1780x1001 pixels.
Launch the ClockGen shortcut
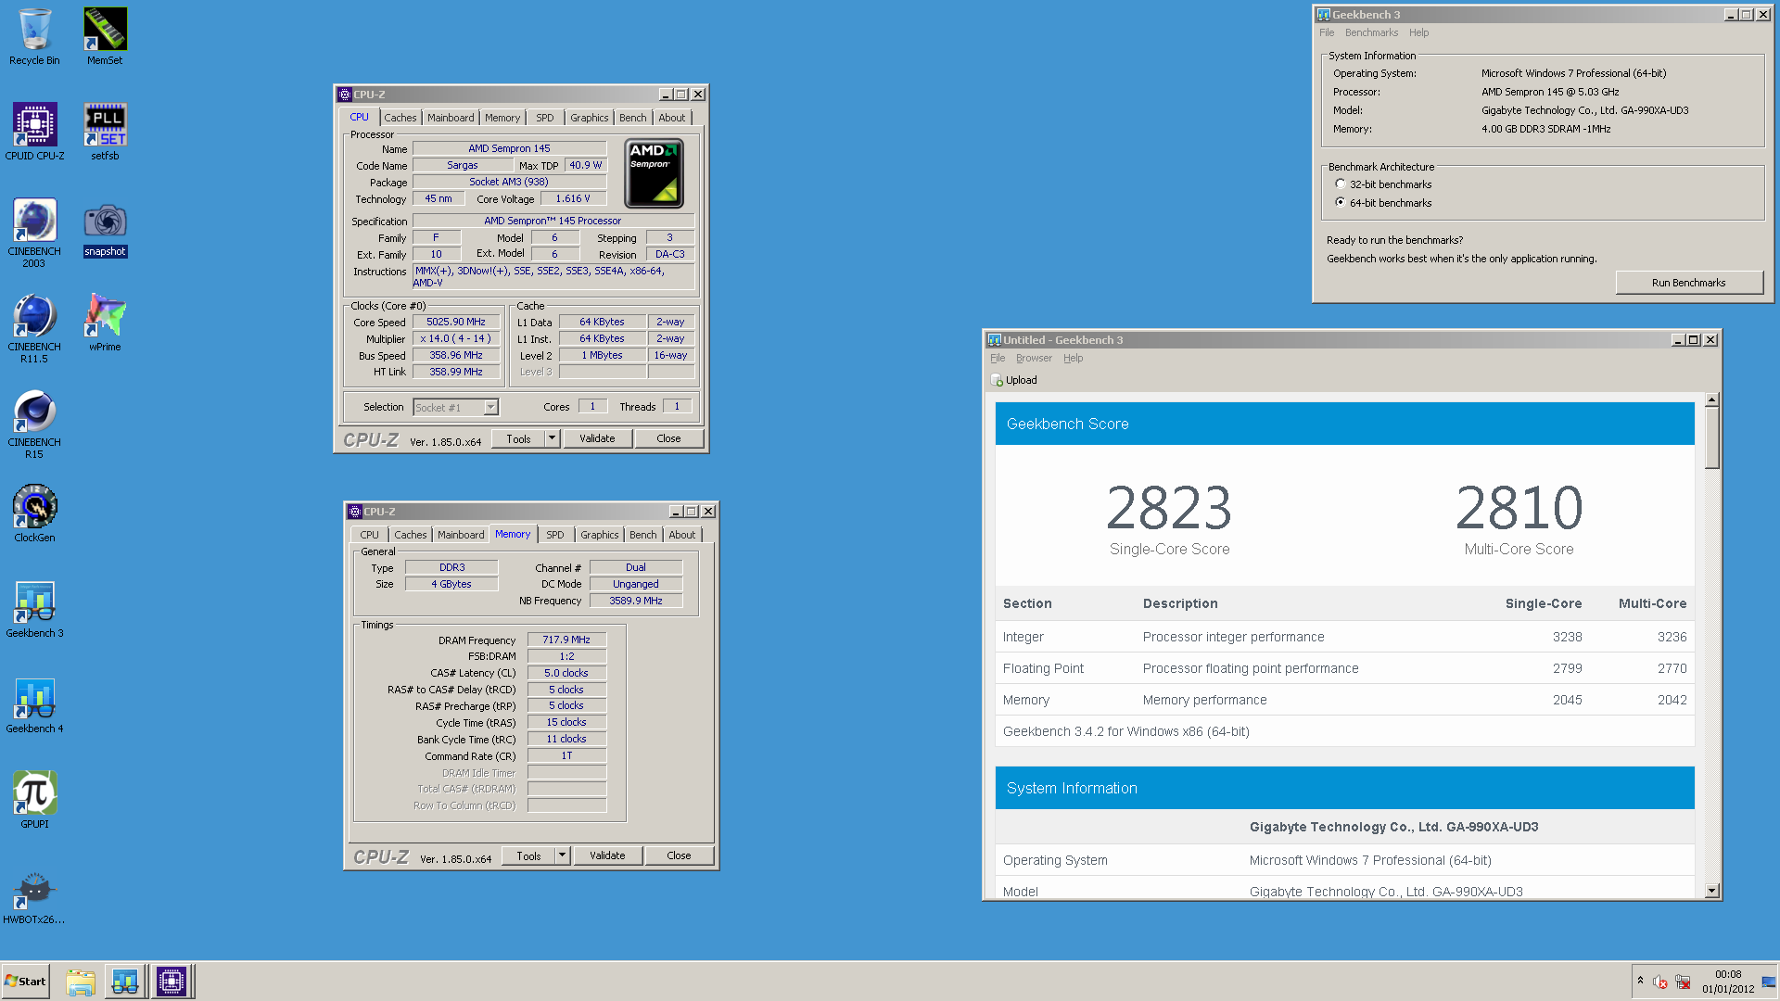(x=34, y=513)
